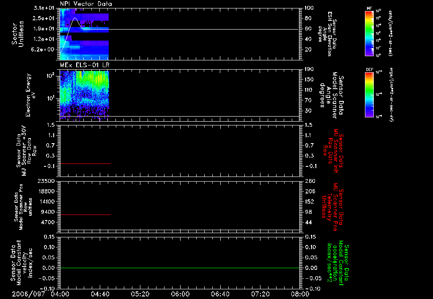Select the "Electron Energy eV" axis title
The image size is (433, 299).
[30, 95]
